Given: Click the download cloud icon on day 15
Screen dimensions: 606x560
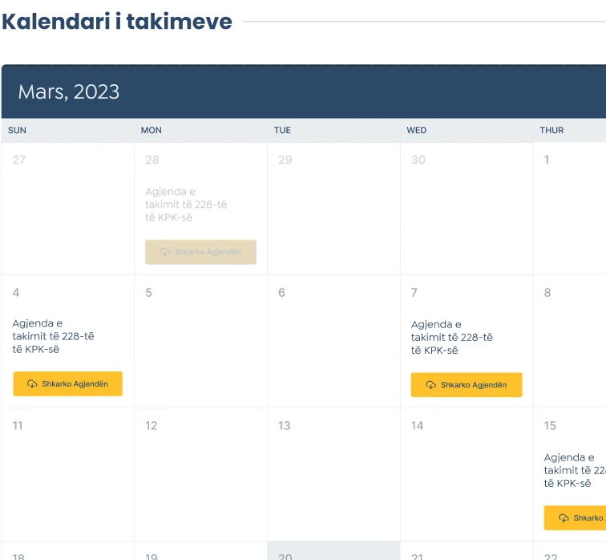Looking at the screenshot, I should [x=564, y=517].
